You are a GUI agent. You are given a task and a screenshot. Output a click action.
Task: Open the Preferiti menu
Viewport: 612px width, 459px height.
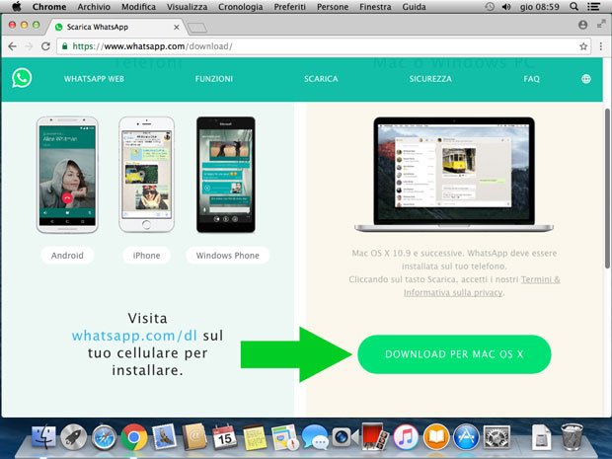click(x=289, y=7)
